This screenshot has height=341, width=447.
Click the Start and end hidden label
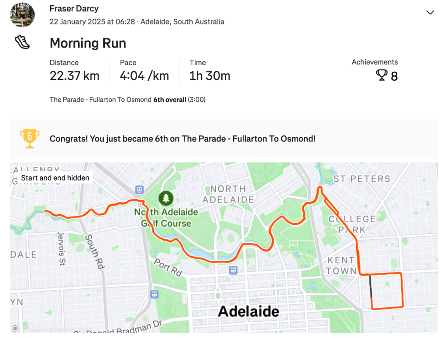(55, 178)
